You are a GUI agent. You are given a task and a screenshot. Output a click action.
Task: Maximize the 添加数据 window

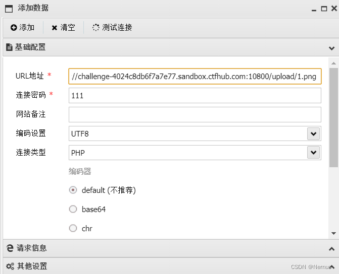click(x=324, y=9)
